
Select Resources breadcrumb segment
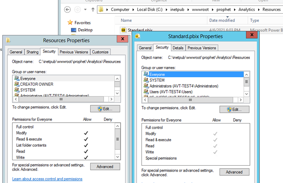coord(272,10)
